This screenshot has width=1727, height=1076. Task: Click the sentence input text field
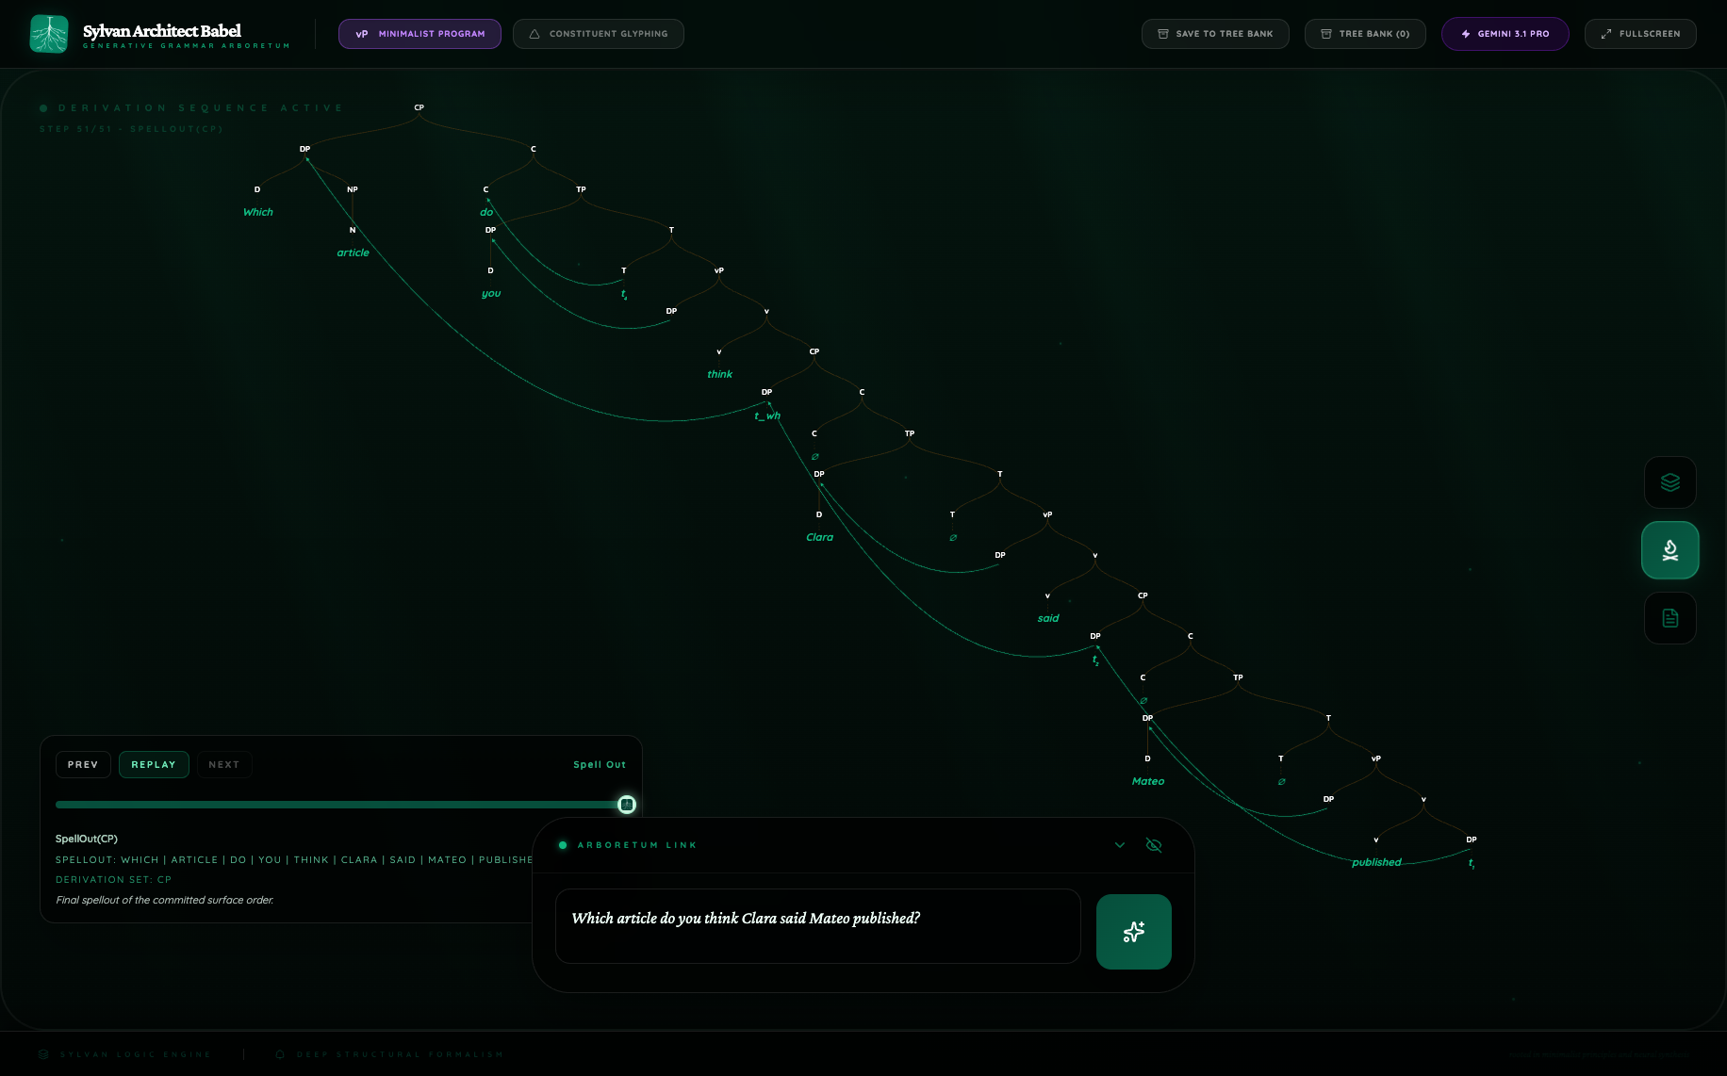pyautogui.click(x=817, y=926)
